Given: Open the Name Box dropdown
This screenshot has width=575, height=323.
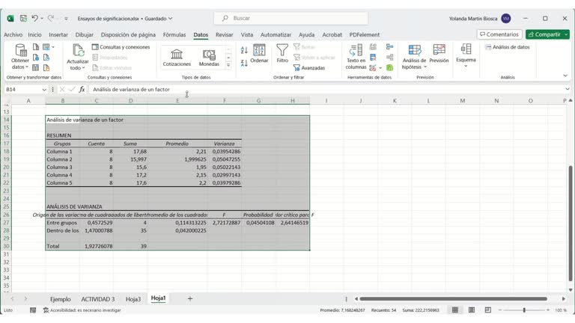Looking at the screenshot, I should click(x=44, y=90).
